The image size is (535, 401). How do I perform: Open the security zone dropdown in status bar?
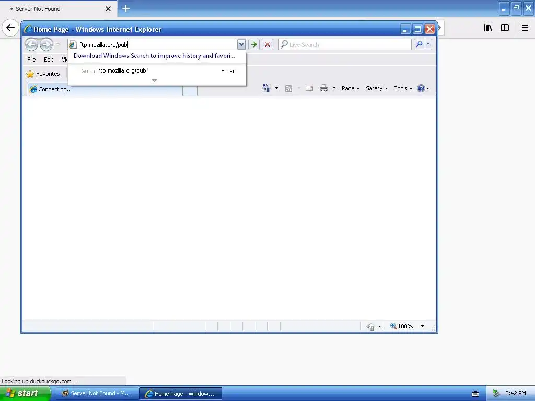coord(379,327)
